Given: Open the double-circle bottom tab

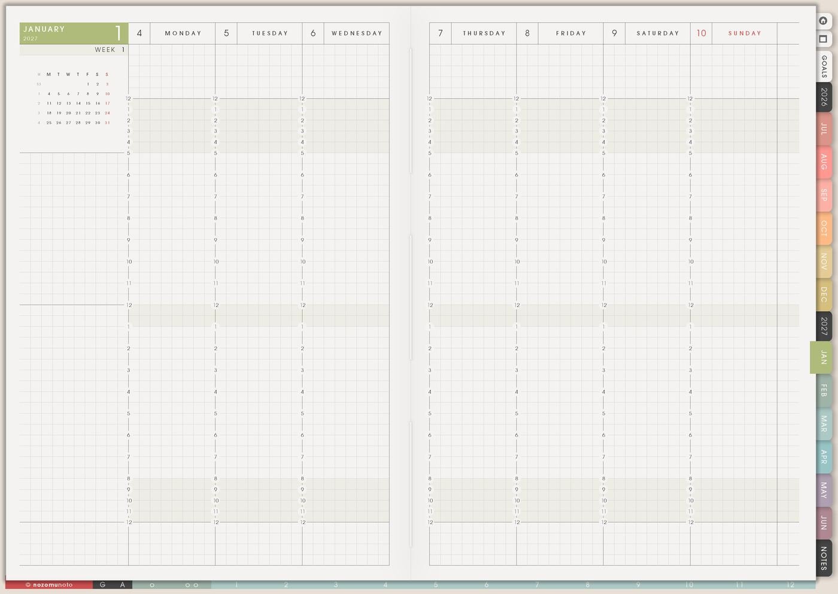Looking at the screenshot, I should (x=192, y=584).
